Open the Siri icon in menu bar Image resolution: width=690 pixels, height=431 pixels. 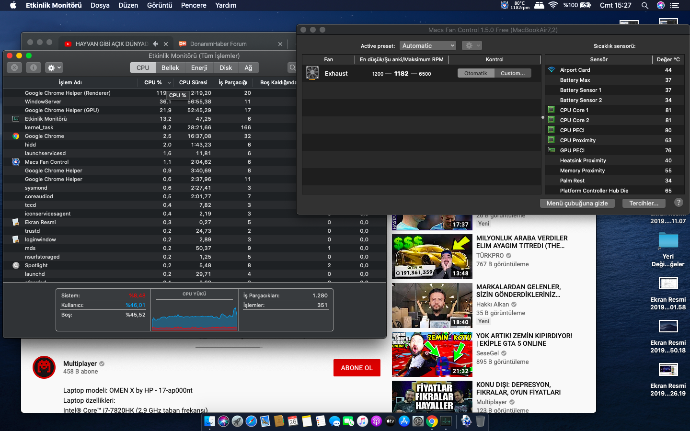point(661,5)
